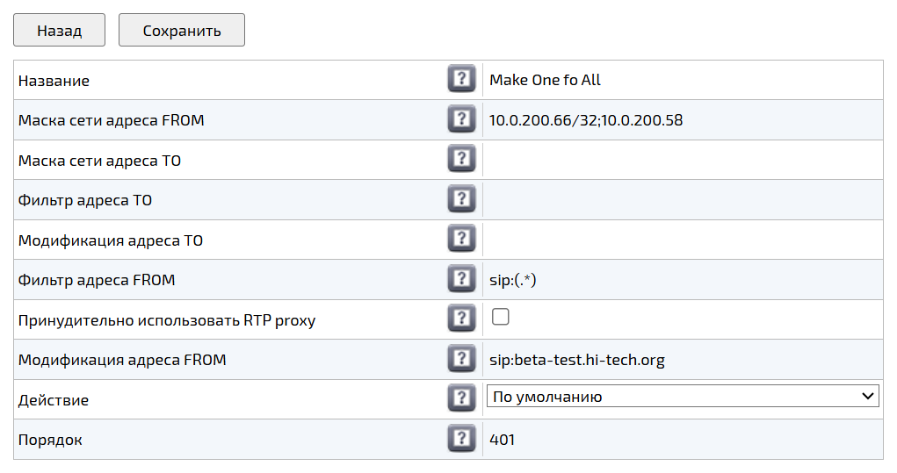Click help icon next to Название
The width and height of the screenshot is (897, 473).
(461, 80)
